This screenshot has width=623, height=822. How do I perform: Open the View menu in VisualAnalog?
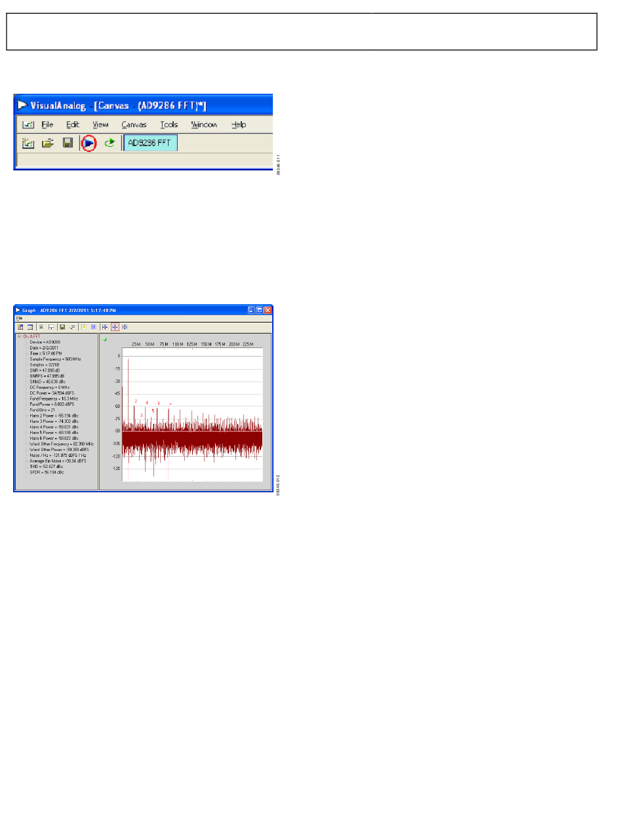(x=100, y=125)
